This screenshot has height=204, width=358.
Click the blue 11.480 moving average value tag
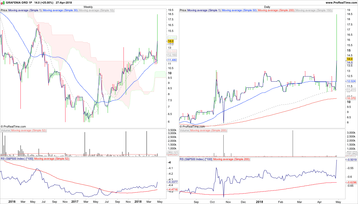[x=172, y=60]
